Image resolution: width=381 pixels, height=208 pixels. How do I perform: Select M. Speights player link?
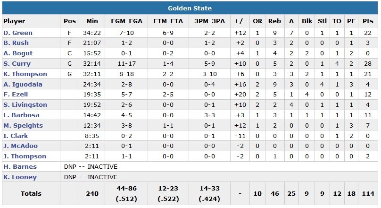point(23,126)
